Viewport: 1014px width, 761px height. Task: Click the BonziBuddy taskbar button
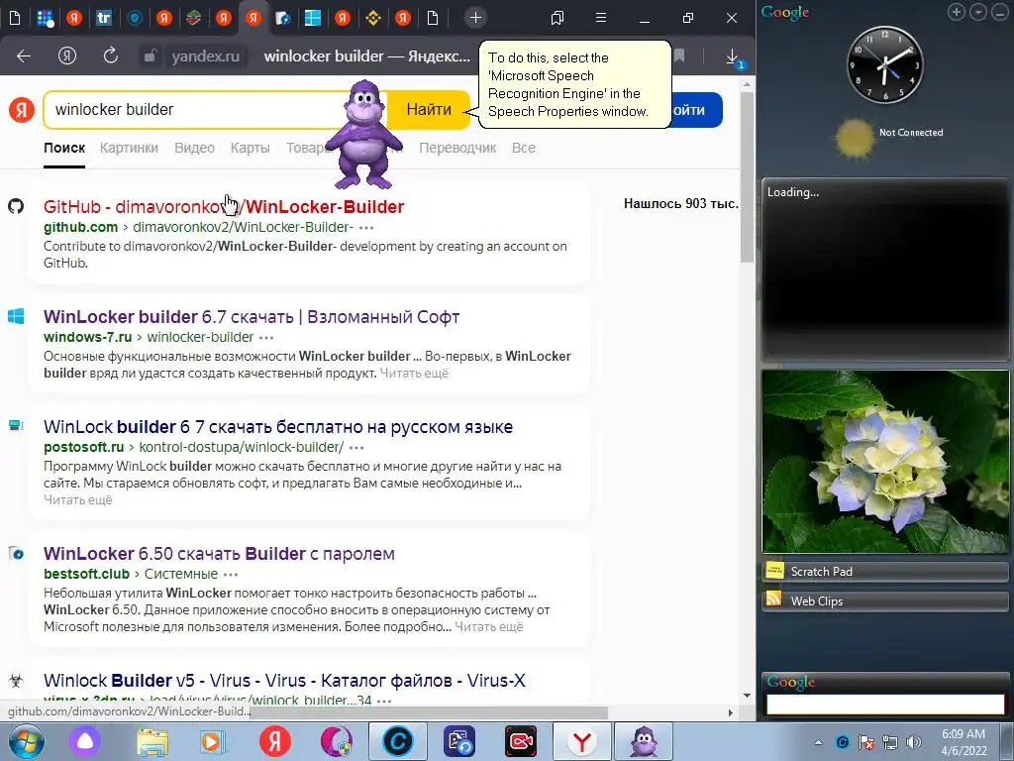[644, 741]
